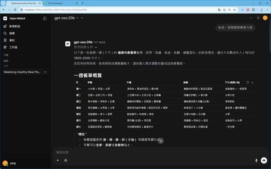Click the page vertical scrollbar
The height and width of the screenshot is (169, 271).
click(270, 33)
